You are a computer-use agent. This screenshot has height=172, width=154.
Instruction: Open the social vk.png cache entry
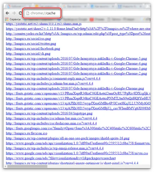[28, 54]
